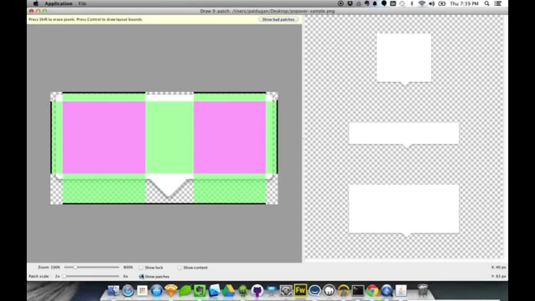Open the headphones app in dock
This screenshot has width=535, height=301.
(344, 290)
